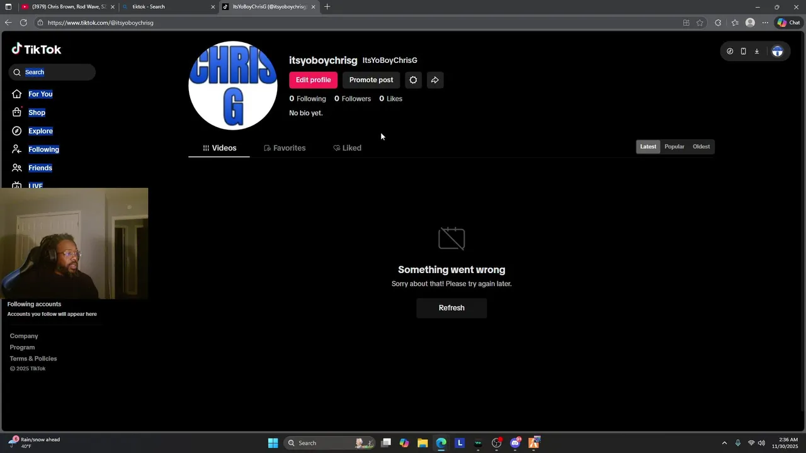
Task: Show hidden system tray icons
Action: click(724, 443)
